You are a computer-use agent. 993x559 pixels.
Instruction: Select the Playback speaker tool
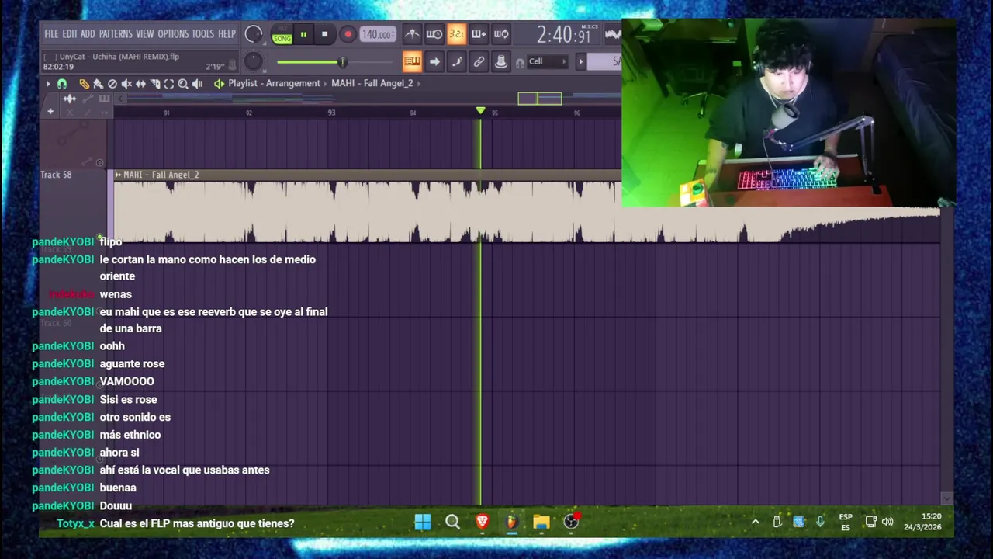click(x=197, y=83)
